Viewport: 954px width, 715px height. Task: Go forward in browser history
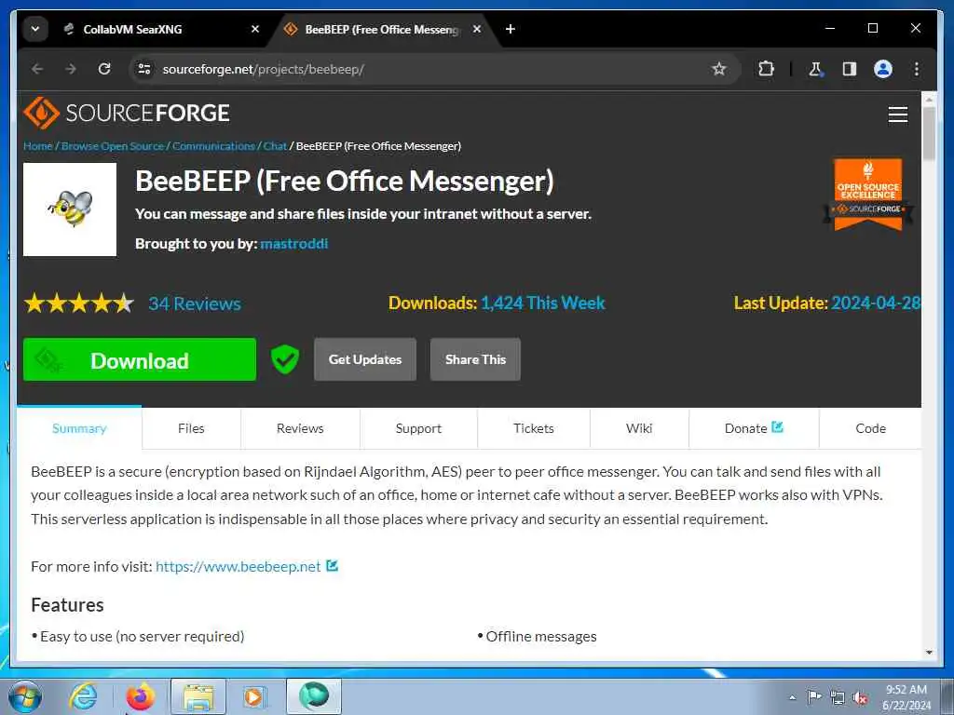[71, 69]
